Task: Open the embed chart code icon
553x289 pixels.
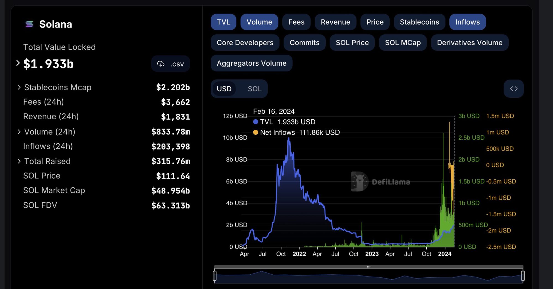Action: 513,89
